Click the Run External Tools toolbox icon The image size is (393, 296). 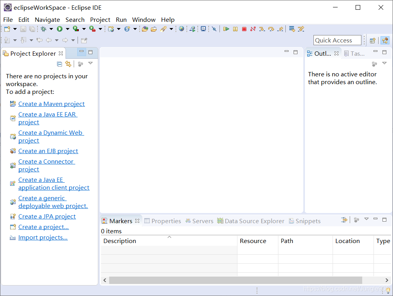pyautogui.click(x=92, y=29)
